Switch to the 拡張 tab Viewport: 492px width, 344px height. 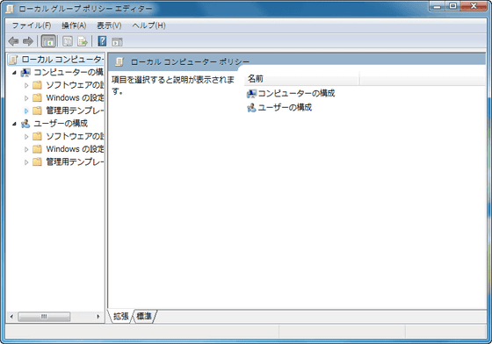[x=121, y=316]
